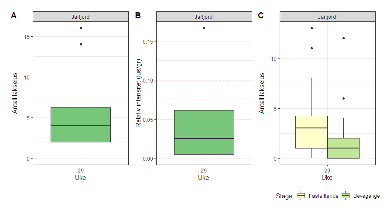Select the Jarfjord header strip of panel B
This screenshot has height=207, width=387.
click(x=204, y=17)
